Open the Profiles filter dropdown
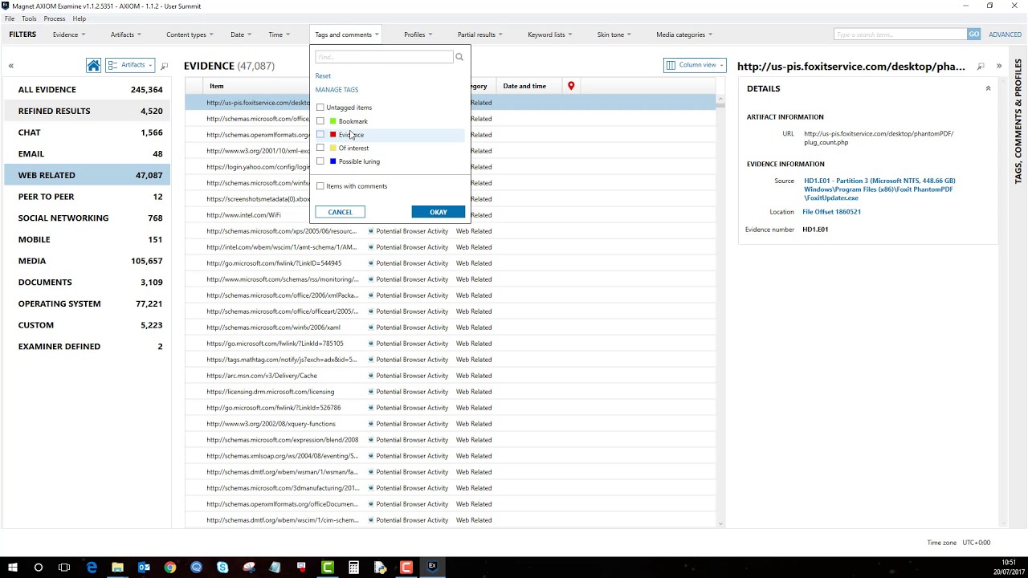The height and width of the screenshot is (578, 1028). coord(418,35)
